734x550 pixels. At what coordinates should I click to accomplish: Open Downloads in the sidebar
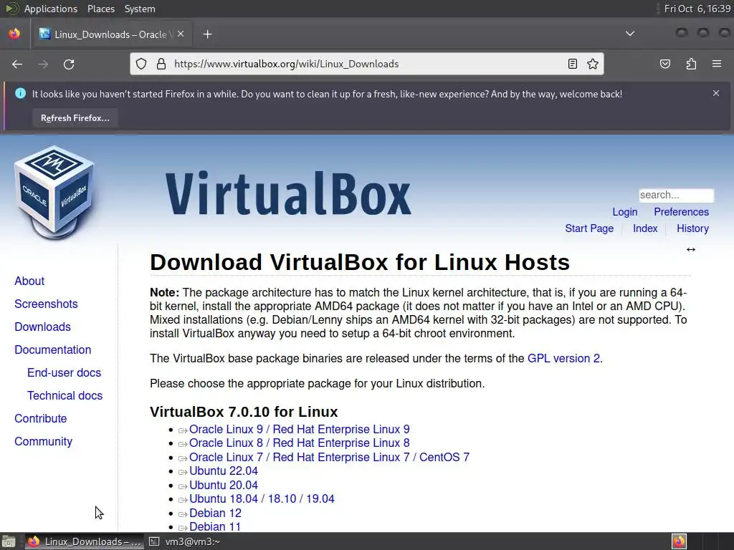point(42,327)
